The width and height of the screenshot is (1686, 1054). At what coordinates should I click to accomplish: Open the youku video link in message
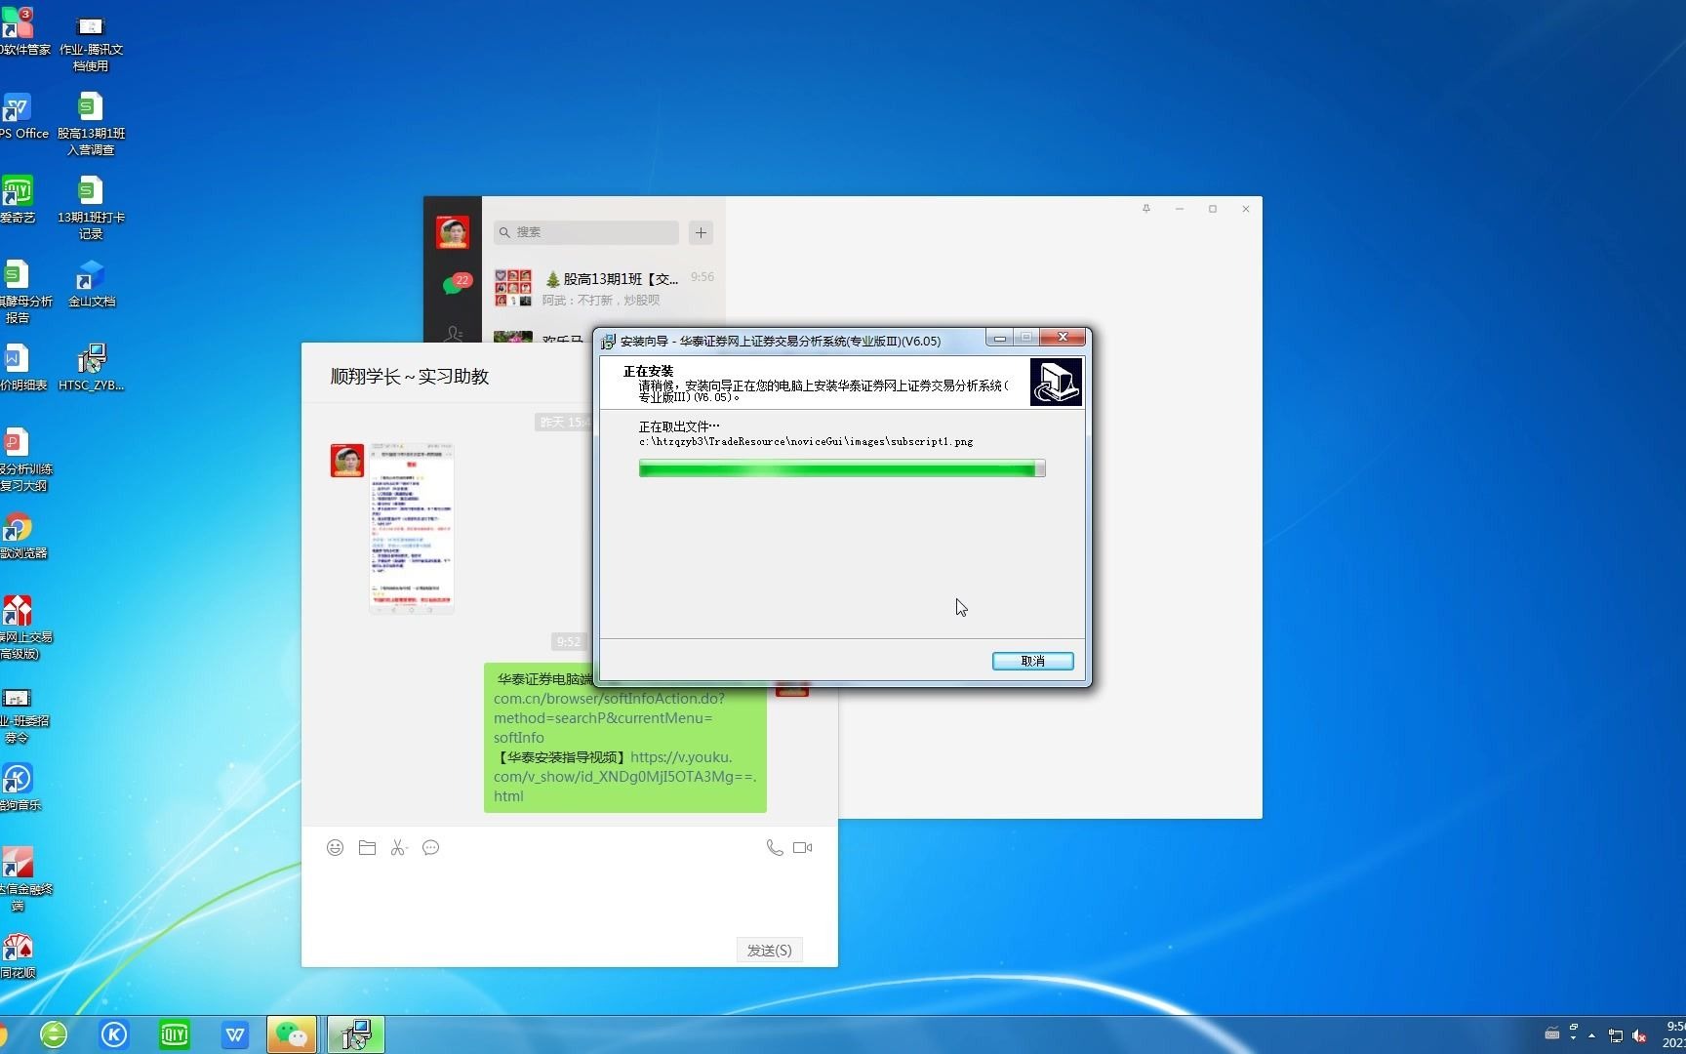click(624, 776)
